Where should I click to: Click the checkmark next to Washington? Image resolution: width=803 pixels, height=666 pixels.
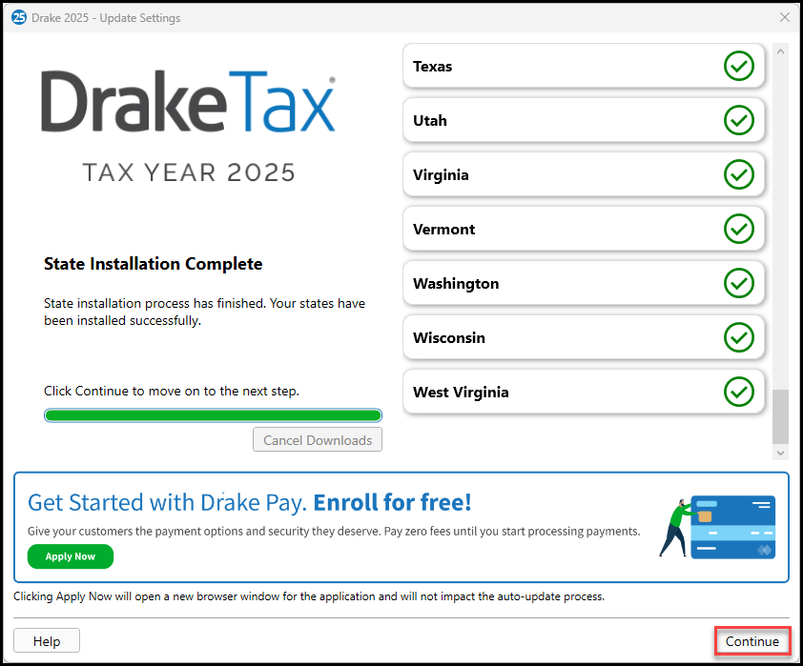(738, 284)
